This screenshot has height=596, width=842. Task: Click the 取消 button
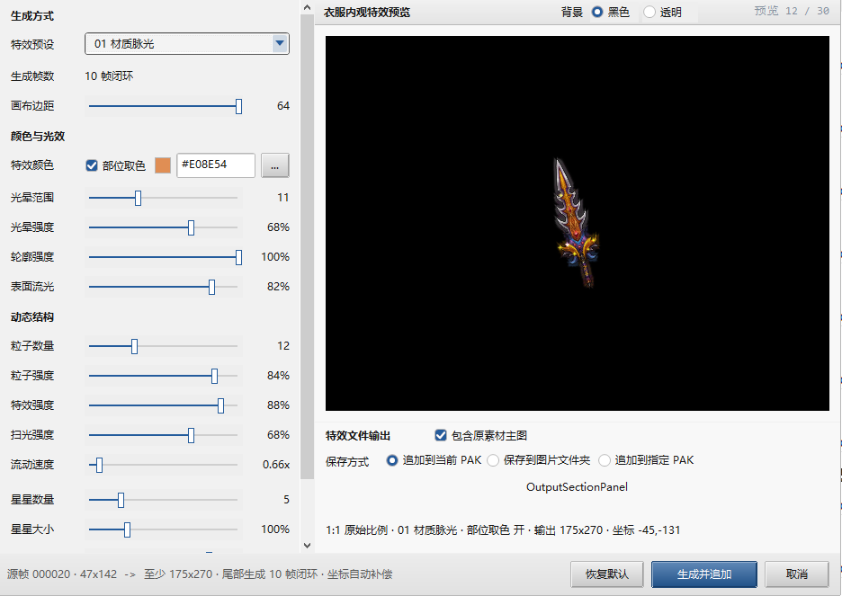[797, 574]
